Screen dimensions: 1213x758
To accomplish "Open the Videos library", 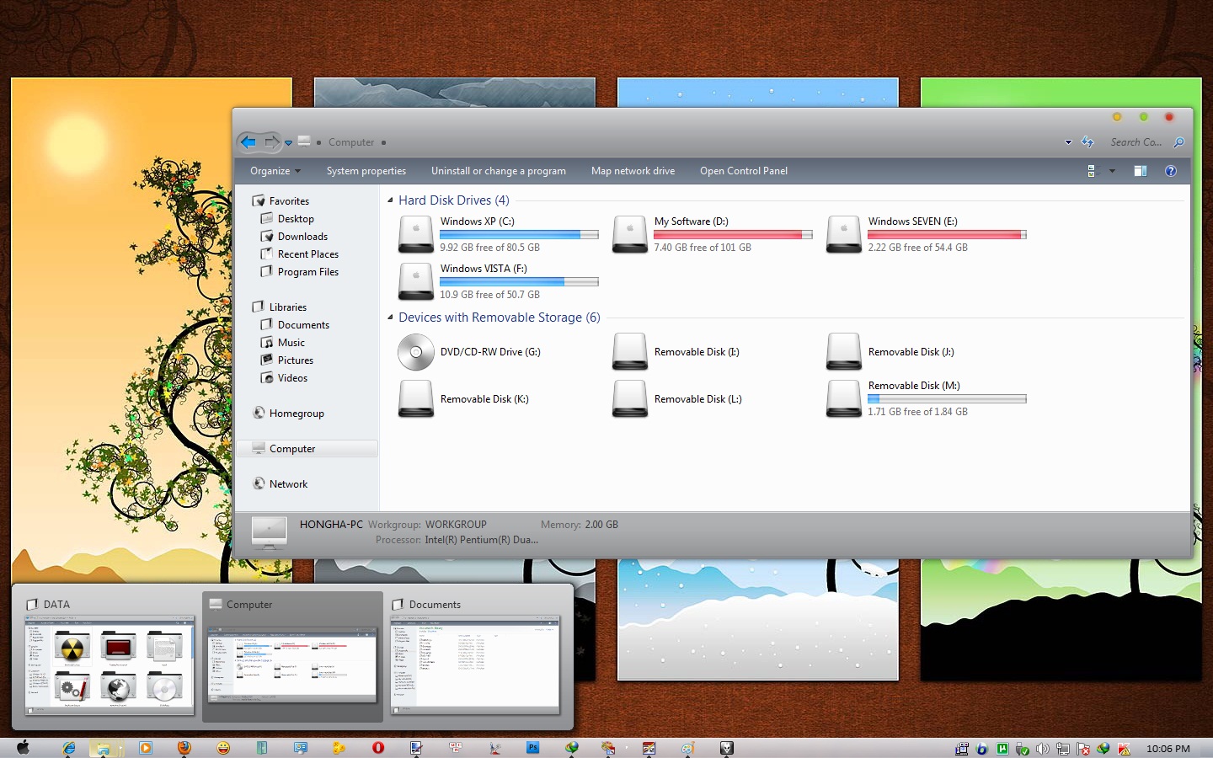I will click(292, 378).
